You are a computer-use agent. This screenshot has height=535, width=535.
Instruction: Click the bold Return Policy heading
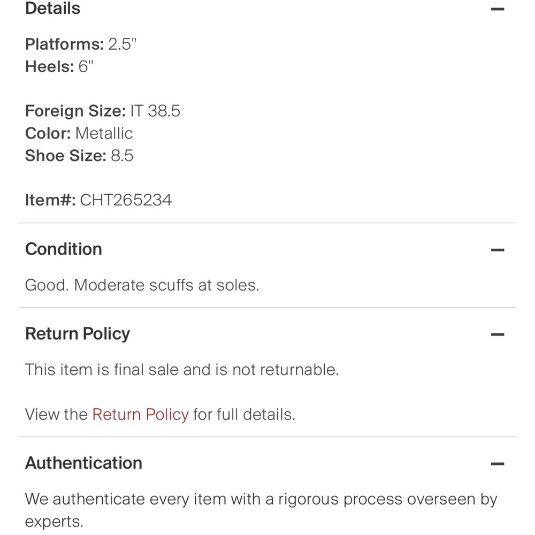point(78,334)
